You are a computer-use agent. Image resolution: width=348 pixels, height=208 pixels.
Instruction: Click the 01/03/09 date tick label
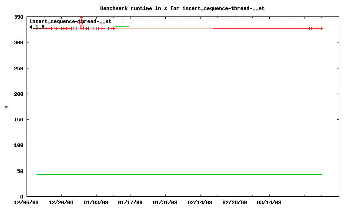(96, 202)
